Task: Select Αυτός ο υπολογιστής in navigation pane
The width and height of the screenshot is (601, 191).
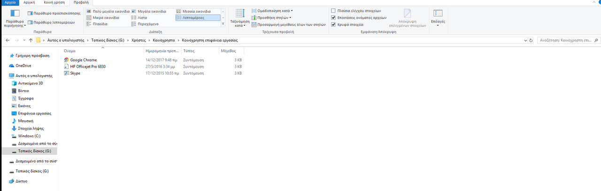Action: [x=30, y=76]
